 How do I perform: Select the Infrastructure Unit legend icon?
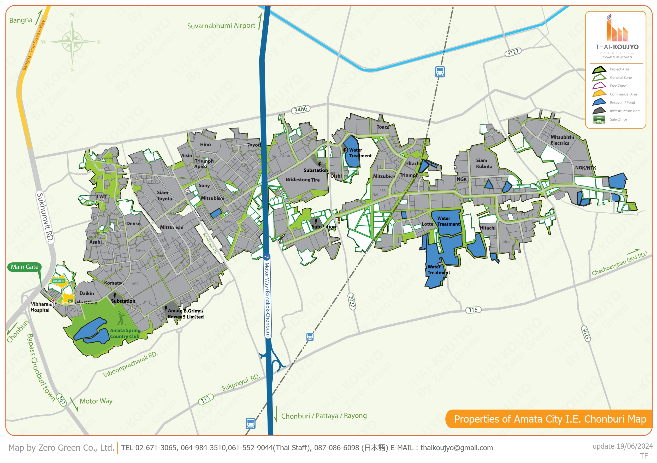(x=599, y=111)
